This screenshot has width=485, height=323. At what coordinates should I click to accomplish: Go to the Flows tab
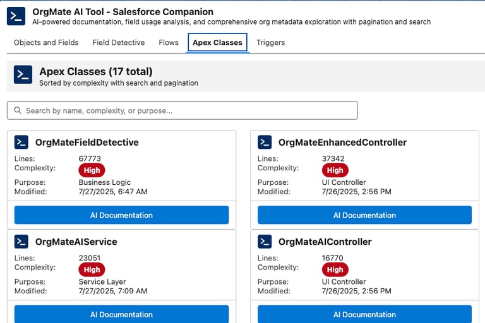coord(169,43)
